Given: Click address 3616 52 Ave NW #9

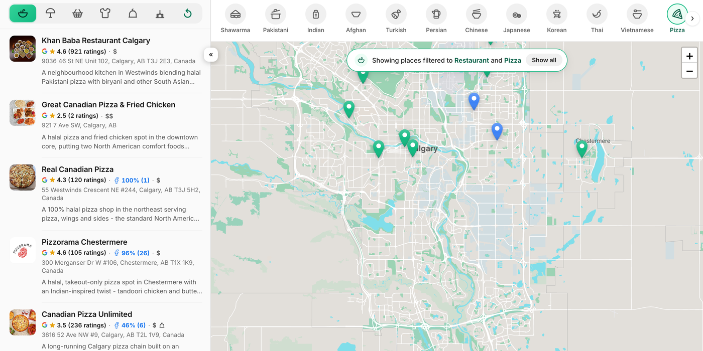Looking at the screenshot, I should [x=113, y=335].
